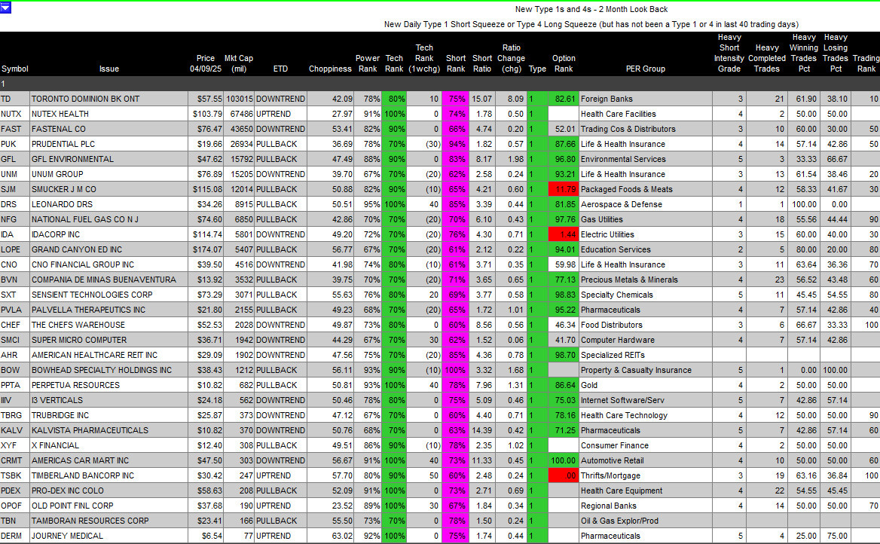Click the 63.02 choppiness cell
The height and width of the screenshot is (544, 880).
(331, 536)
